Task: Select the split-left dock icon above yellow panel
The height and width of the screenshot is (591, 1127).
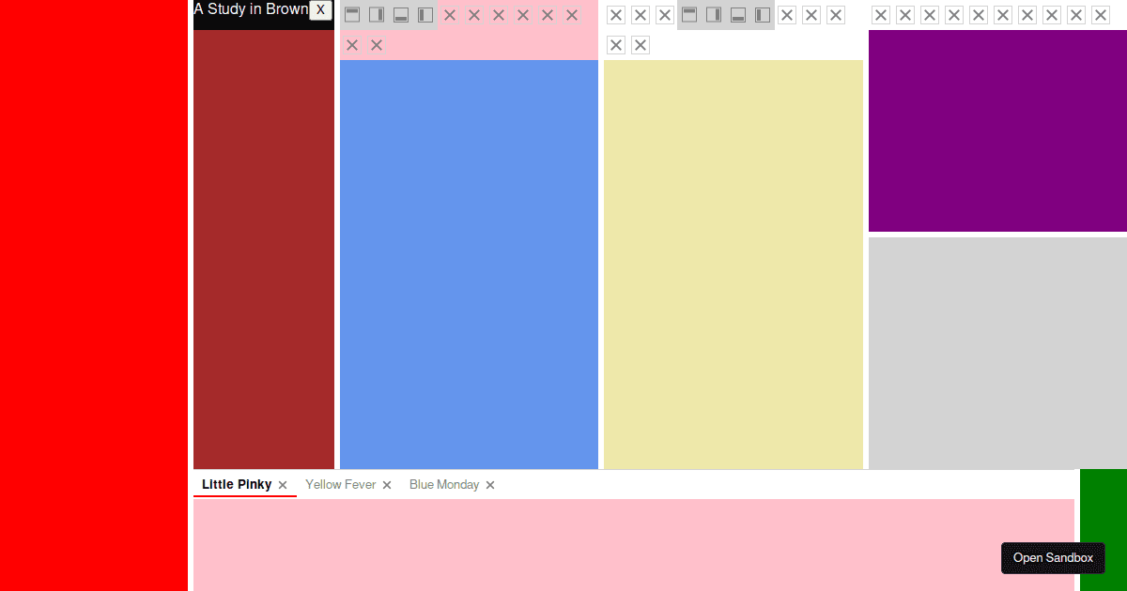Action: [762, 15]
